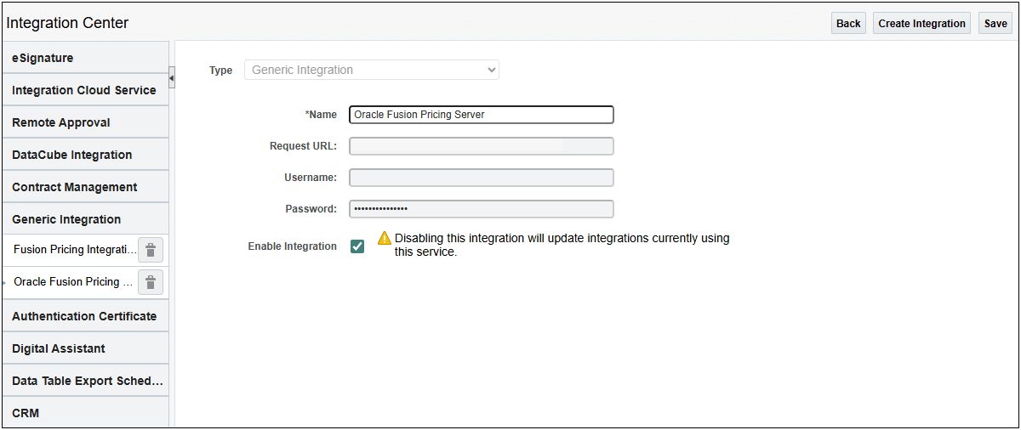Click into the Request URL field

point(482,146)
